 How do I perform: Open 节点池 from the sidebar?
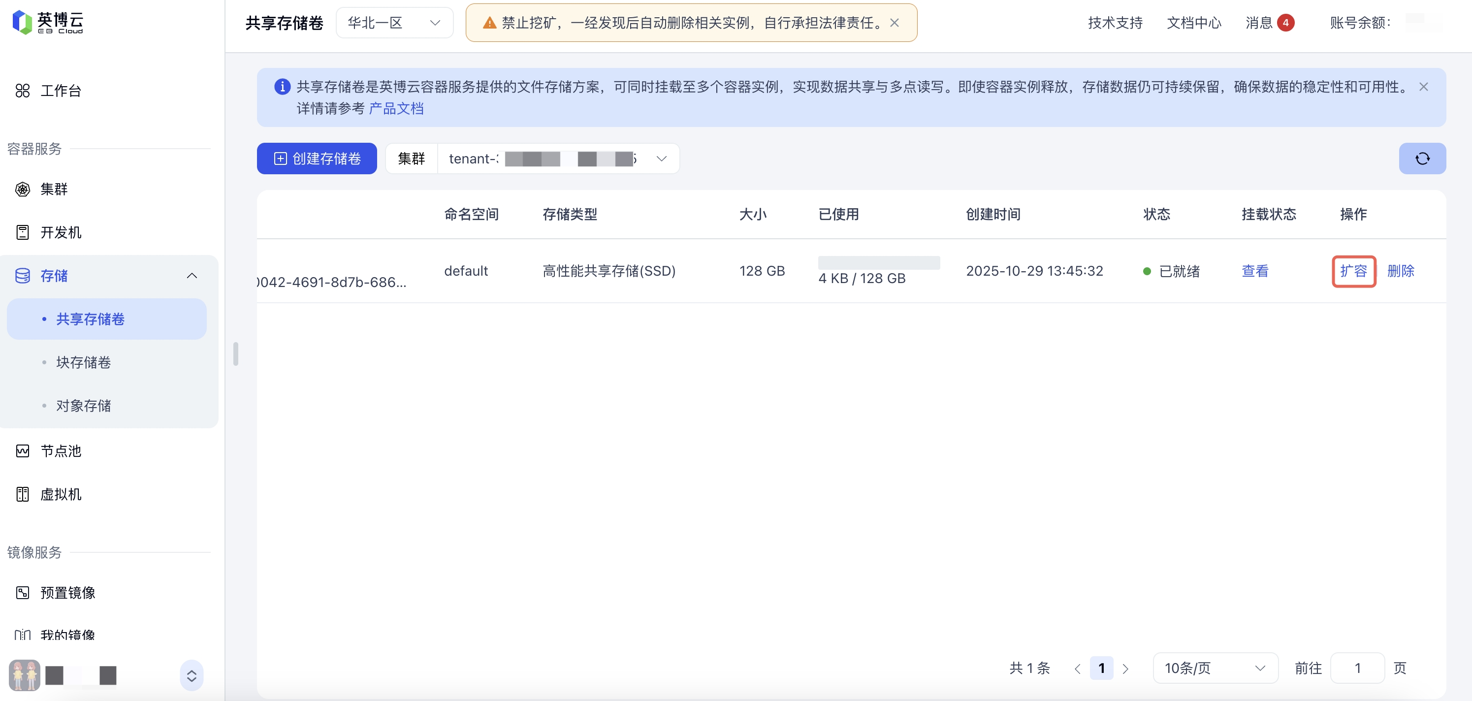[61, 451]
